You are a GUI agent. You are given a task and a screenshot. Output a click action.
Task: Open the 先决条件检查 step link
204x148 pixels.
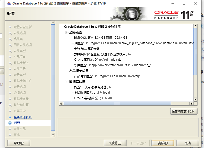(x=23, y=117)
